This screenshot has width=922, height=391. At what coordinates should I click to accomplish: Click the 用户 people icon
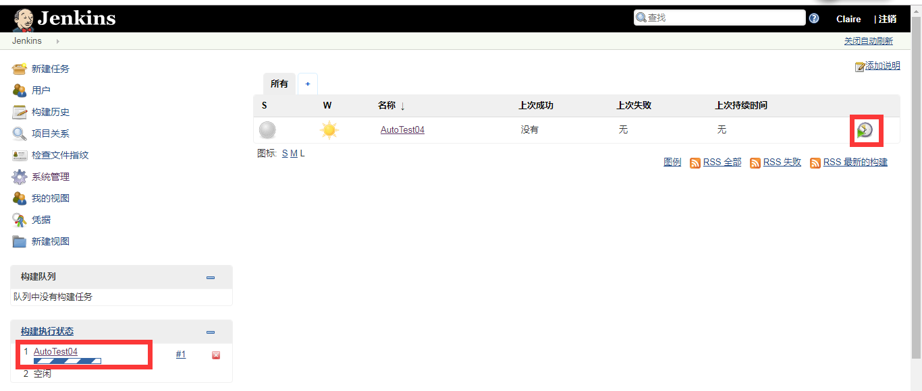point(20,90)
